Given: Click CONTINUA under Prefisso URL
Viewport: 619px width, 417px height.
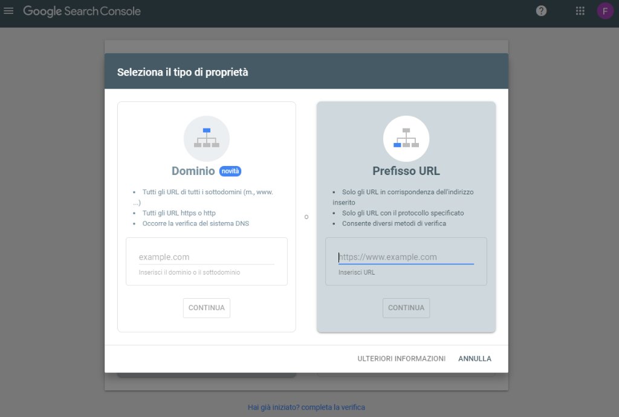Looking at the screenshot, I should (x=406, y=308).
